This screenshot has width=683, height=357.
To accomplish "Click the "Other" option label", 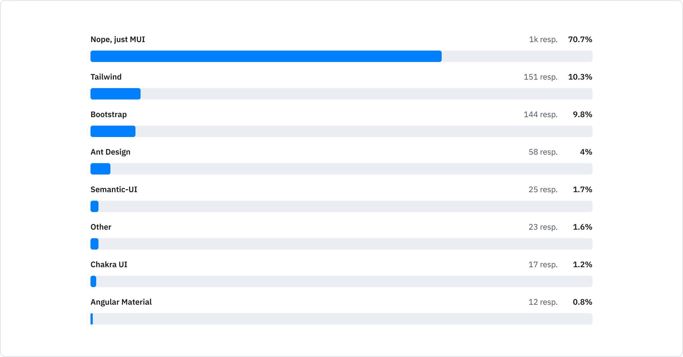I will [101, 227].
